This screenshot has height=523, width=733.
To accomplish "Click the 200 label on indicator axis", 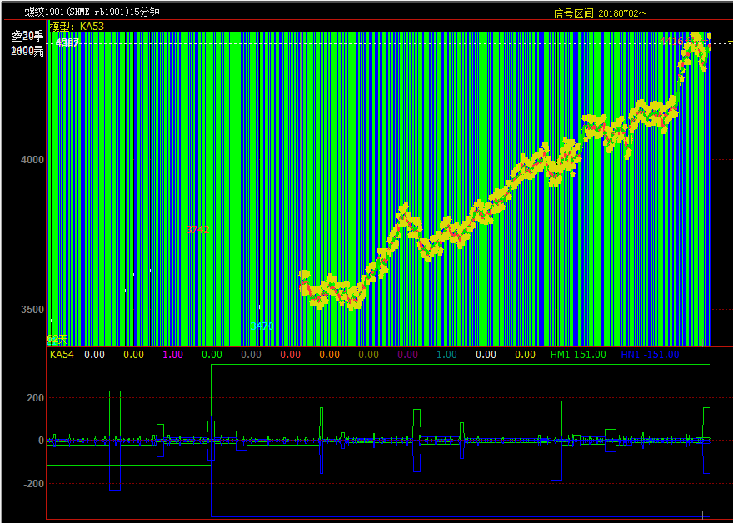I will point(35,399).
